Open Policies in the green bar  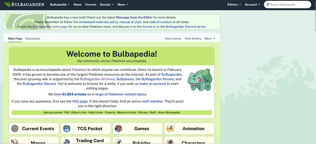click(x=143, y=112)
